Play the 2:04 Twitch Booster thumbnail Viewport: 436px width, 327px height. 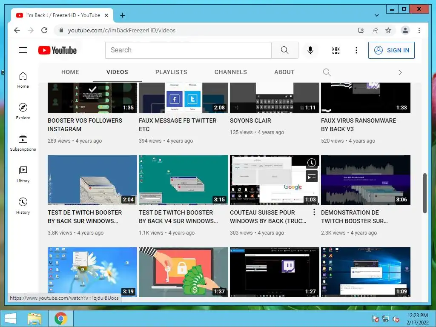coord(92,180)
